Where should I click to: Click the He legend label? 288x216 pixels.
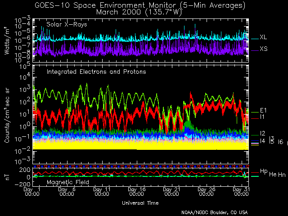click(x=273, y=174)
